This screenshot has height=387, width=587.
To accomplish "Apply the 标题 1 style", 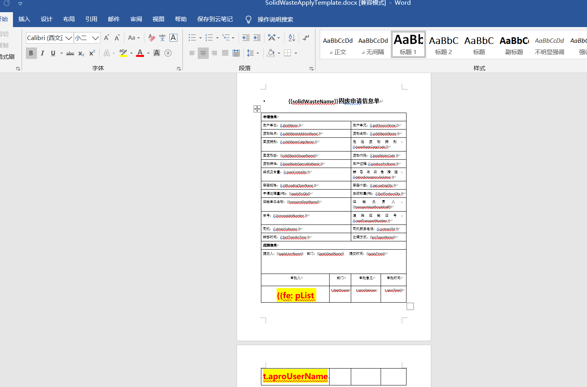I will pyautogui.click(x=408, y=45).
